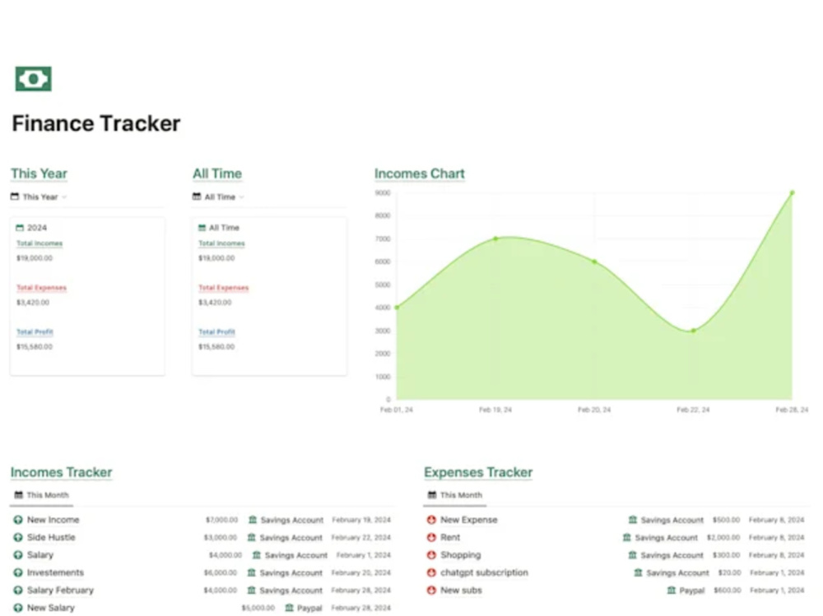Click the red icon next to chatgpt subscription
This screenshot has width=823, height=616.
pyautogui.click(x=431, y=572)
